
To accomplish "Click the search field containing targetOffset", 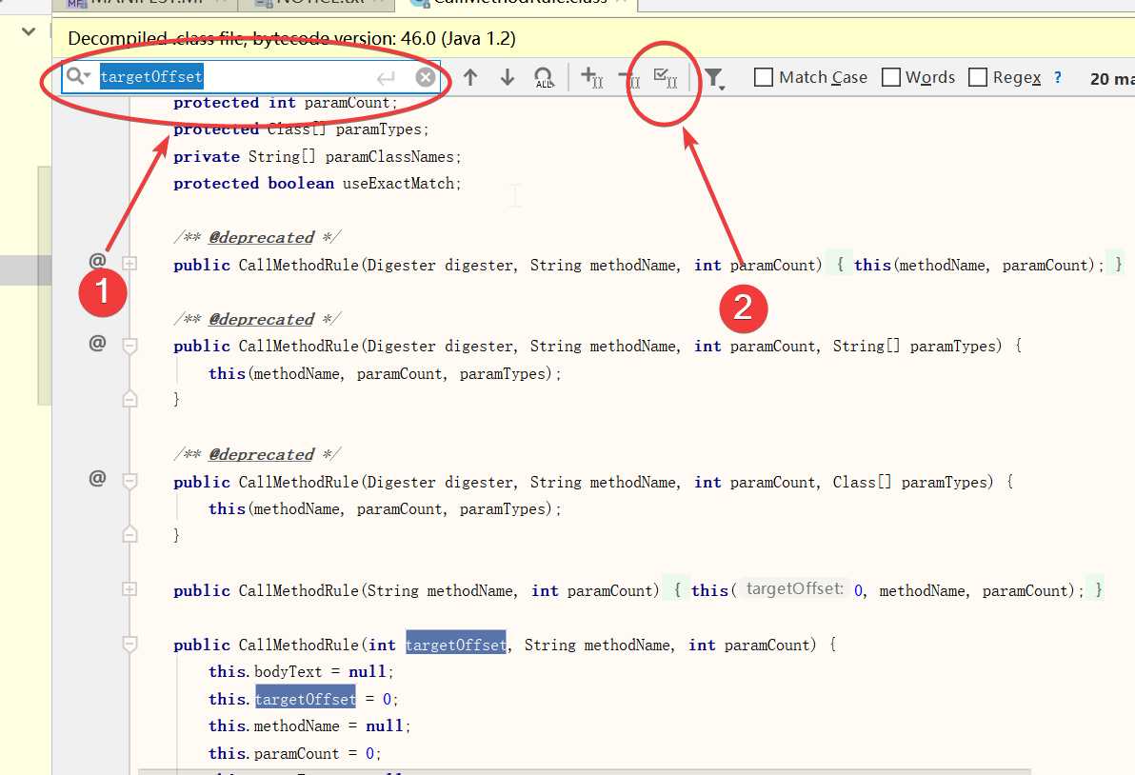I will point(250,77).
